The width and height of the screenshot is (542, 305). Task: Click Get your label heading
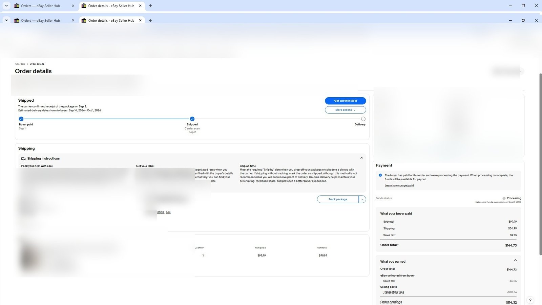145,166
